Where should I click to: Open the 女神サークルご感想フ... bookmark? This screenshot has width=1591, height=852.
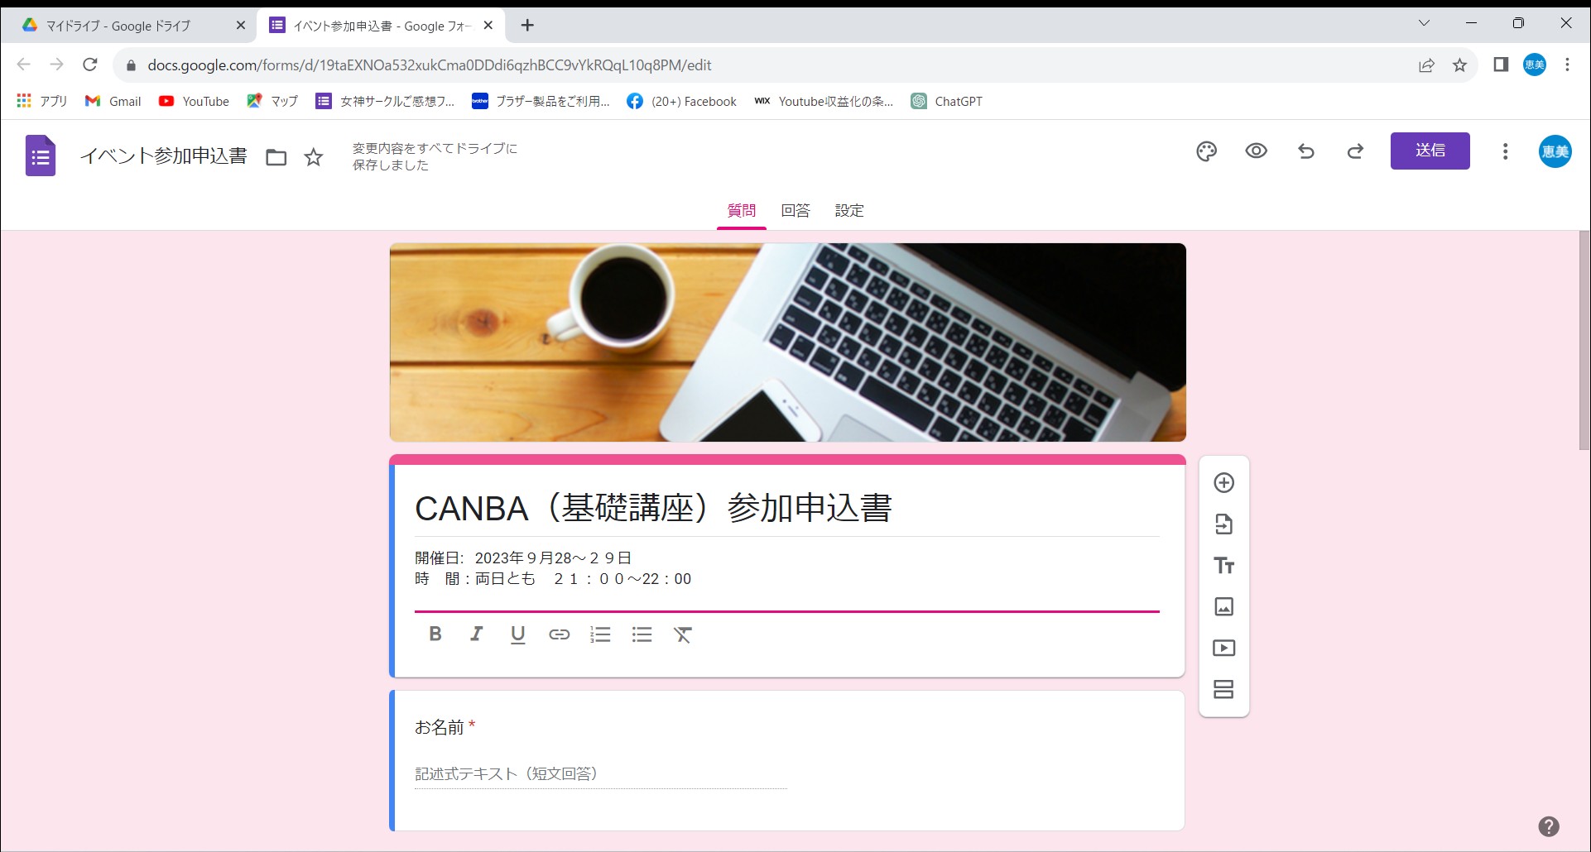(x=386, y=101)
